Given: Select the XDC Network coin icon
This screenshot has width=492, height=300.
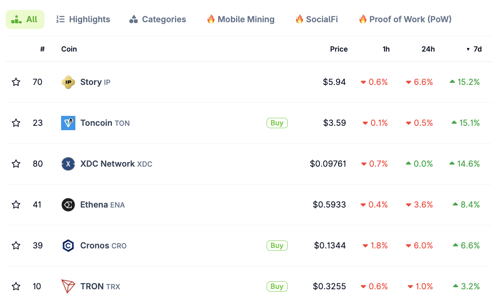Looking at the screenshot, I should [68, 163].
